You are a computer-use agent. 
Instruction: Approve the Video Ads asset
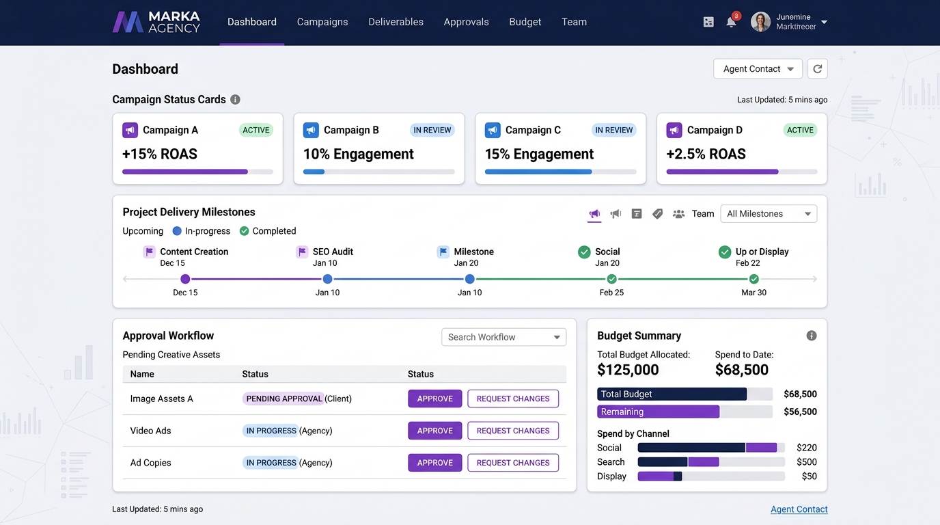point(434,431)
